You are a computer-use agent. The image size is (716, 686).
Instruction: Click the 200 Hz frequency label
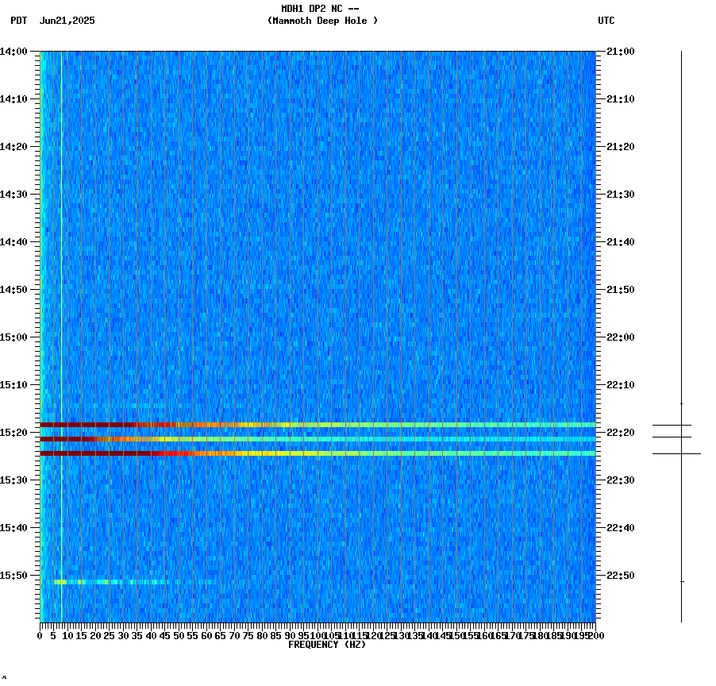coord(595,635)
